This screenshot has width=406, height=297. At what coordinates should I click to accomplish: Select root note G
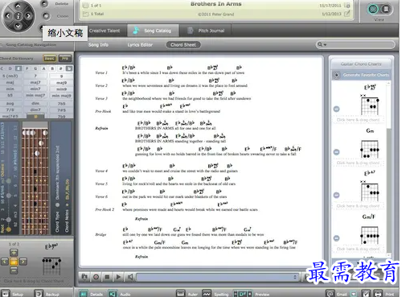[35, 68]
